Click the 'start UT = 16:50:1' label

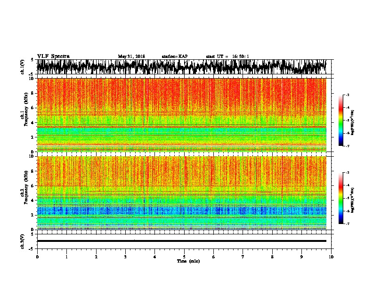pos(227,56)
